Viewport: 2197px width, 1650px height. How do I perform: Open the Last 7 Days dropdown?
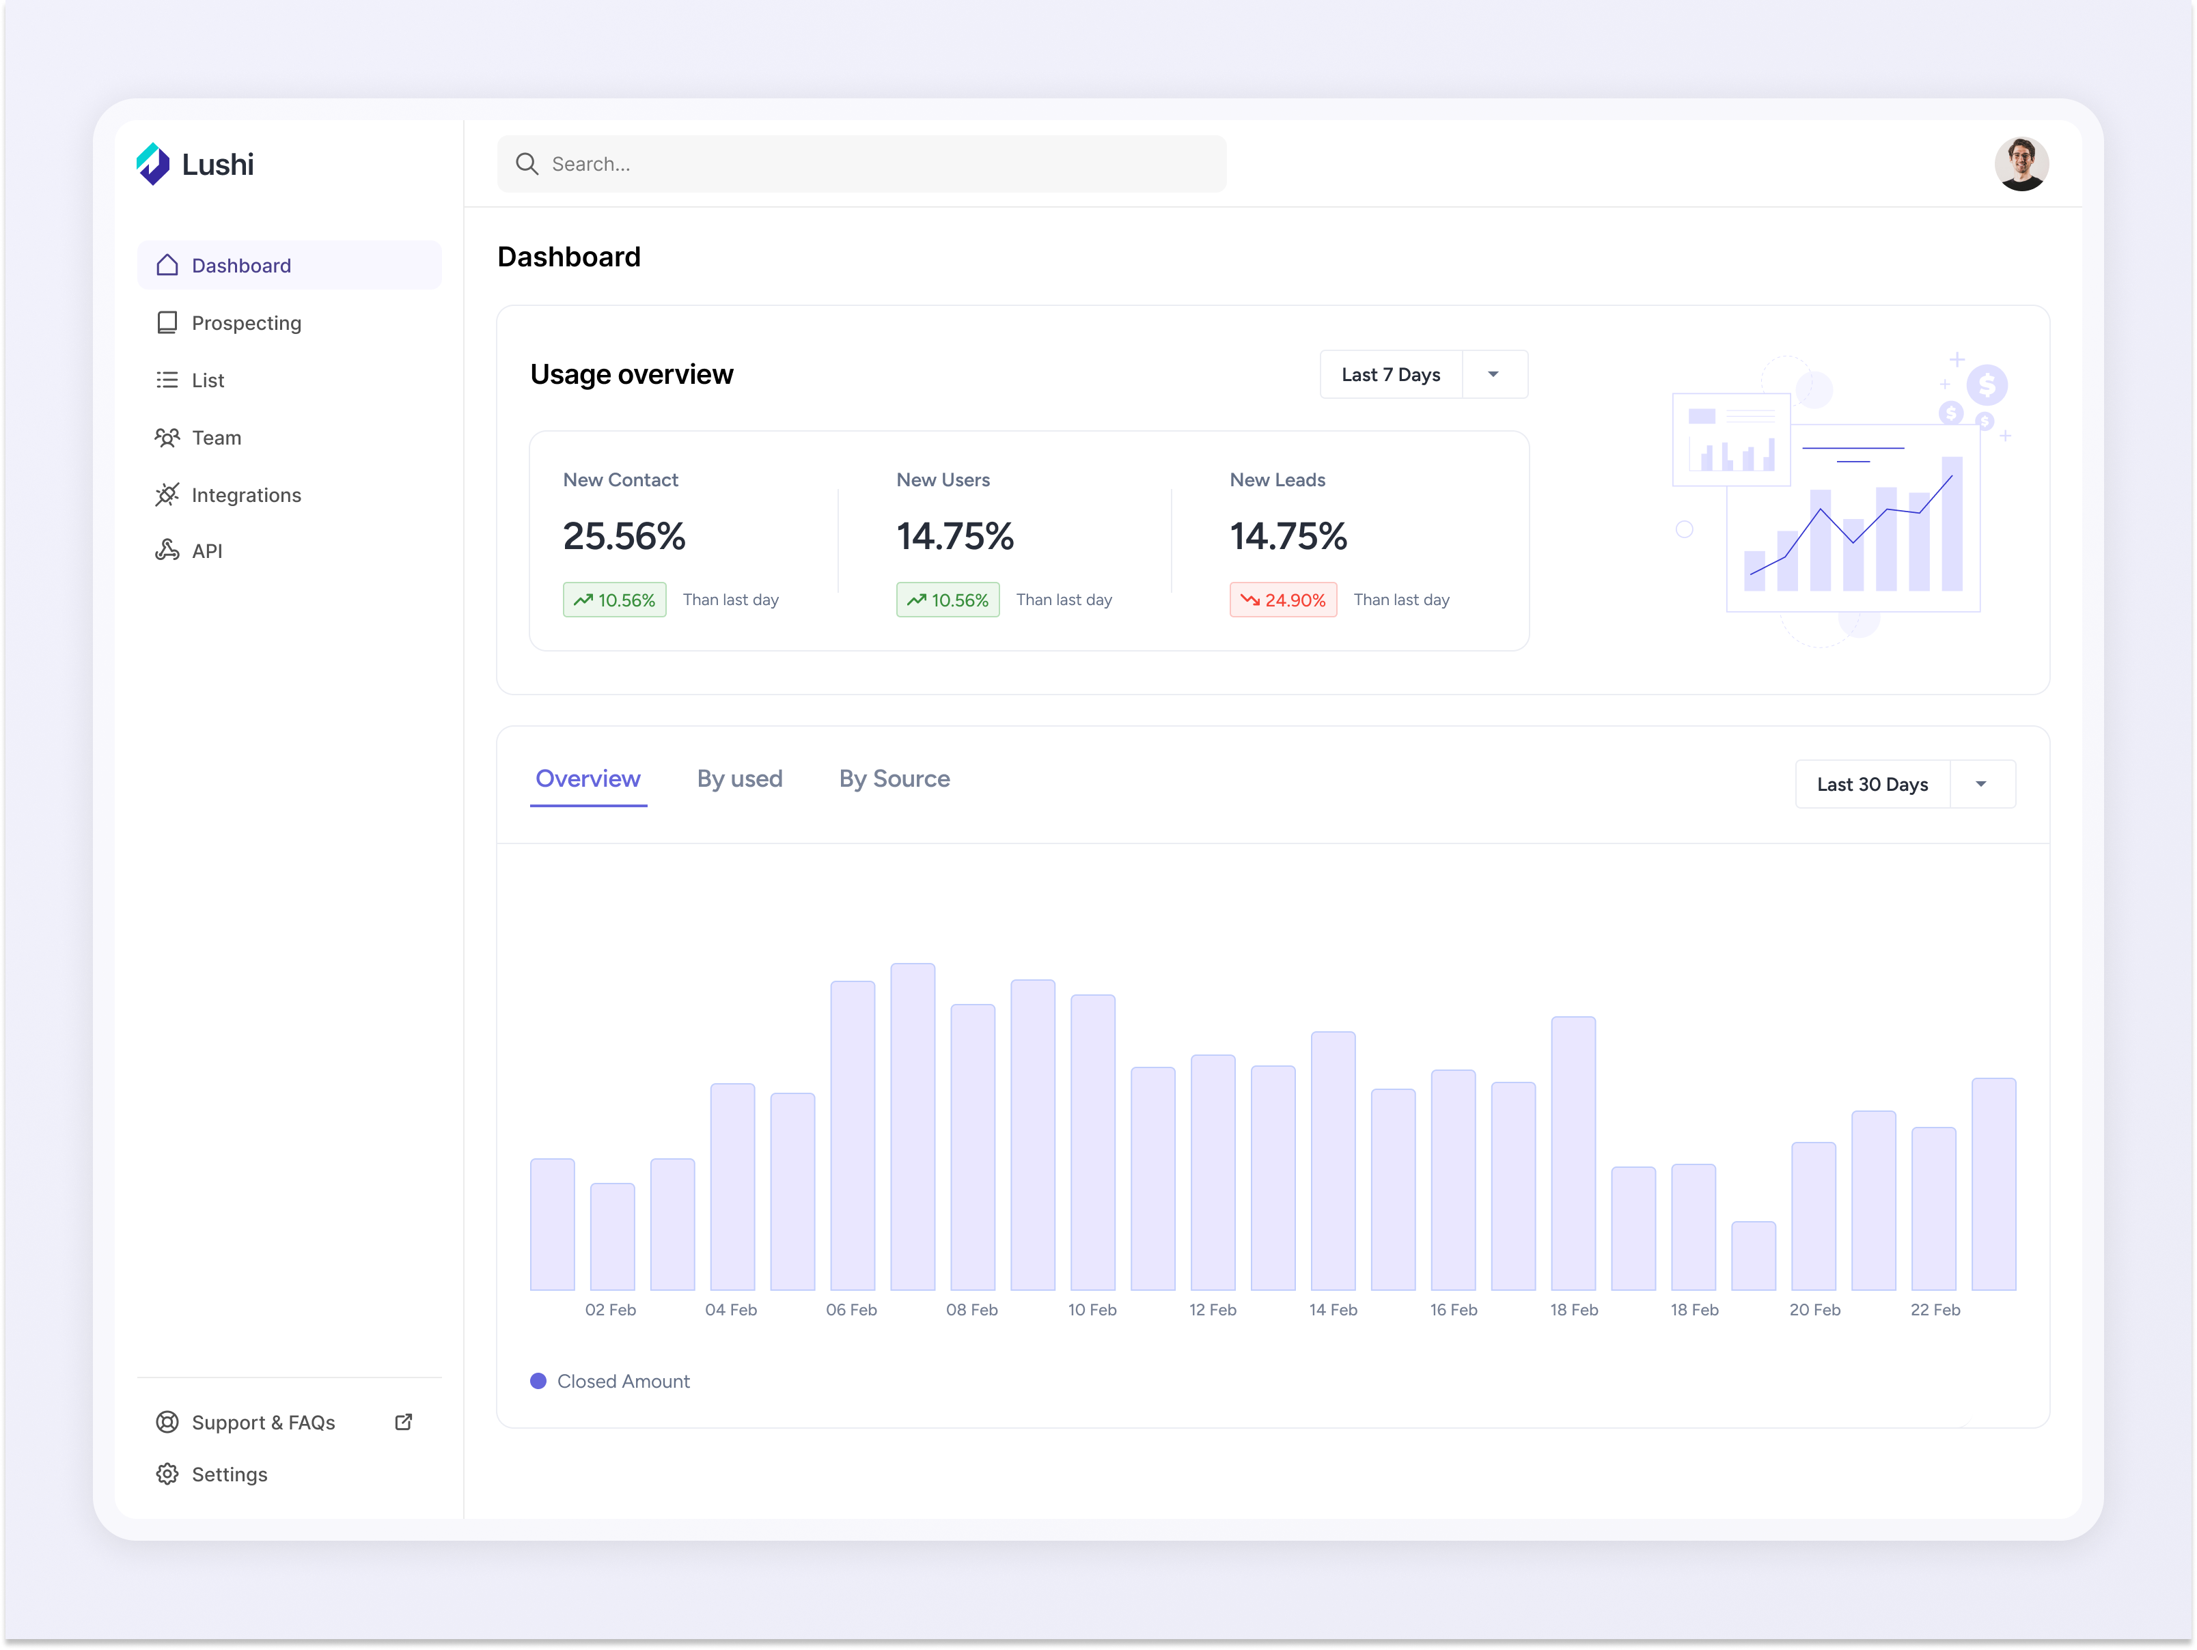click(x=1390, y=374)
